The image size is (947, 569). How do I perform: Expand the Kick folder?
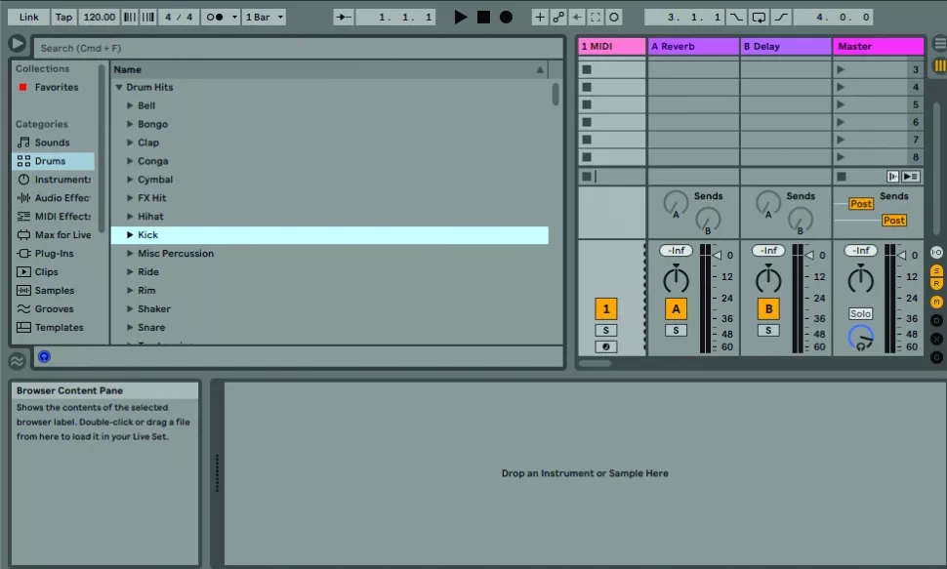[x=130, y=235]
